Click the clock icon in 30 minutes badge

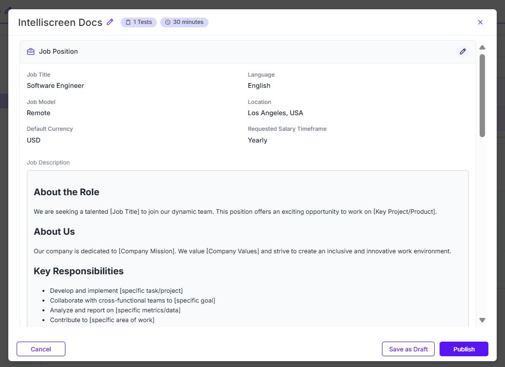(x=168, y=22)
